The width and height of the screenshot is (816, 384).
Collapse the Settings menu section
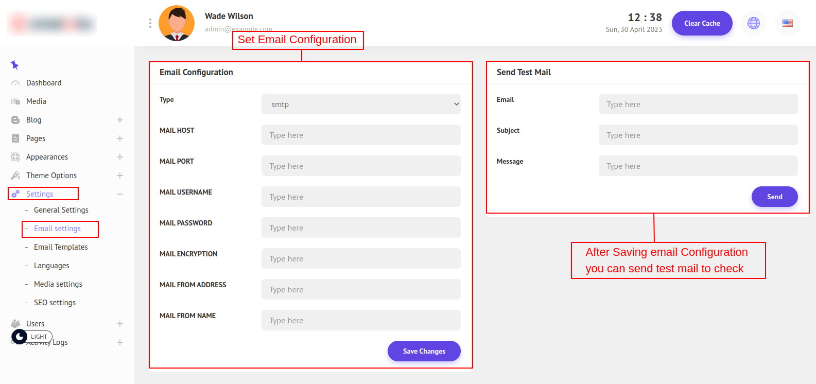pos(120,194)
